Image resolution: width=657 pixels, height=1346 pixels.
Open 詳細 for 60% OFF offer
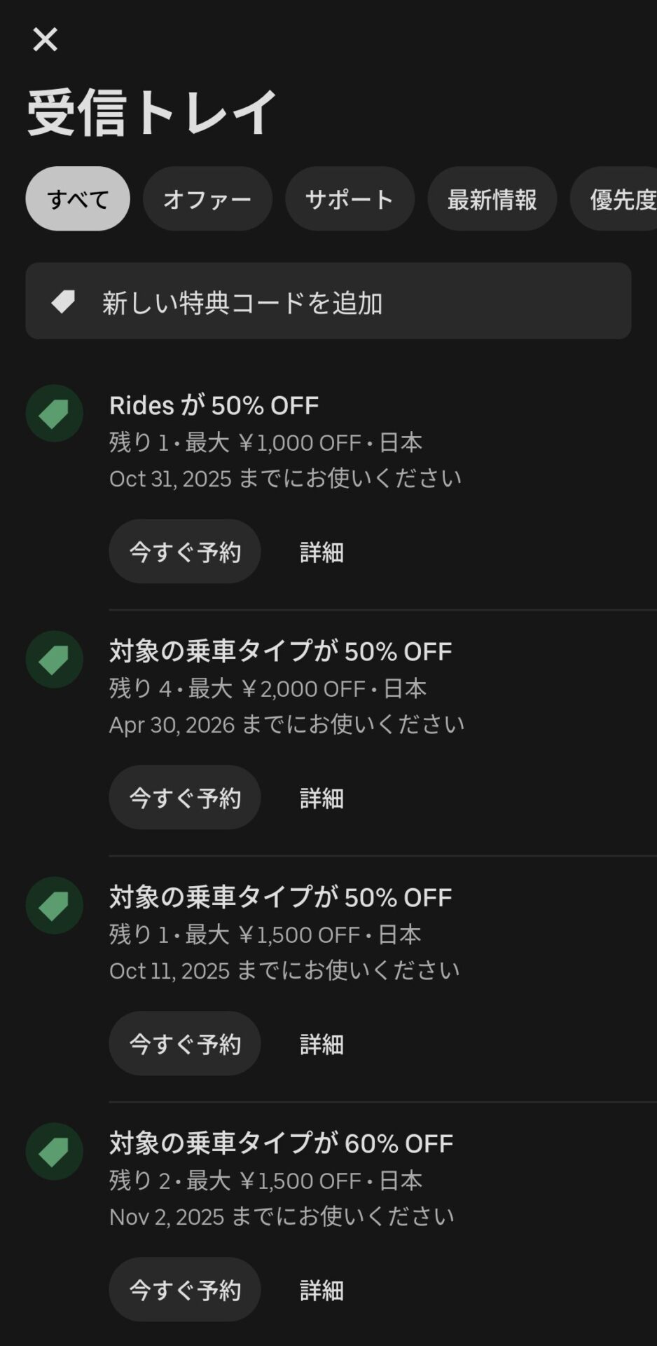[321, 1290]
